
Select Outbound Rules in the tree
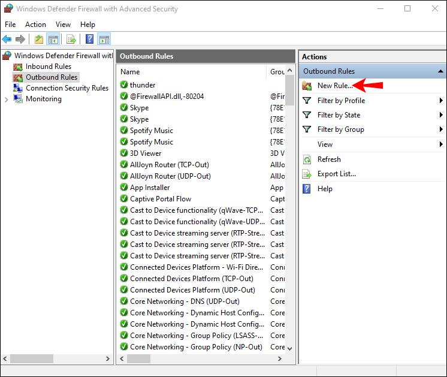tap(52, 77)
